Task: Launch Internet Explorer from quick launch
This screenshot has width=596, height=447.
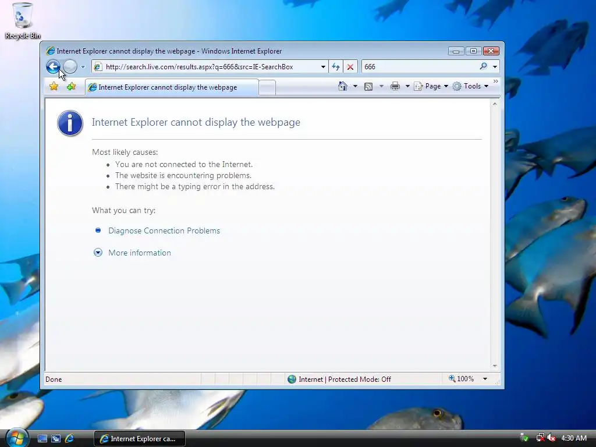Action: click(x=70, y=439)
